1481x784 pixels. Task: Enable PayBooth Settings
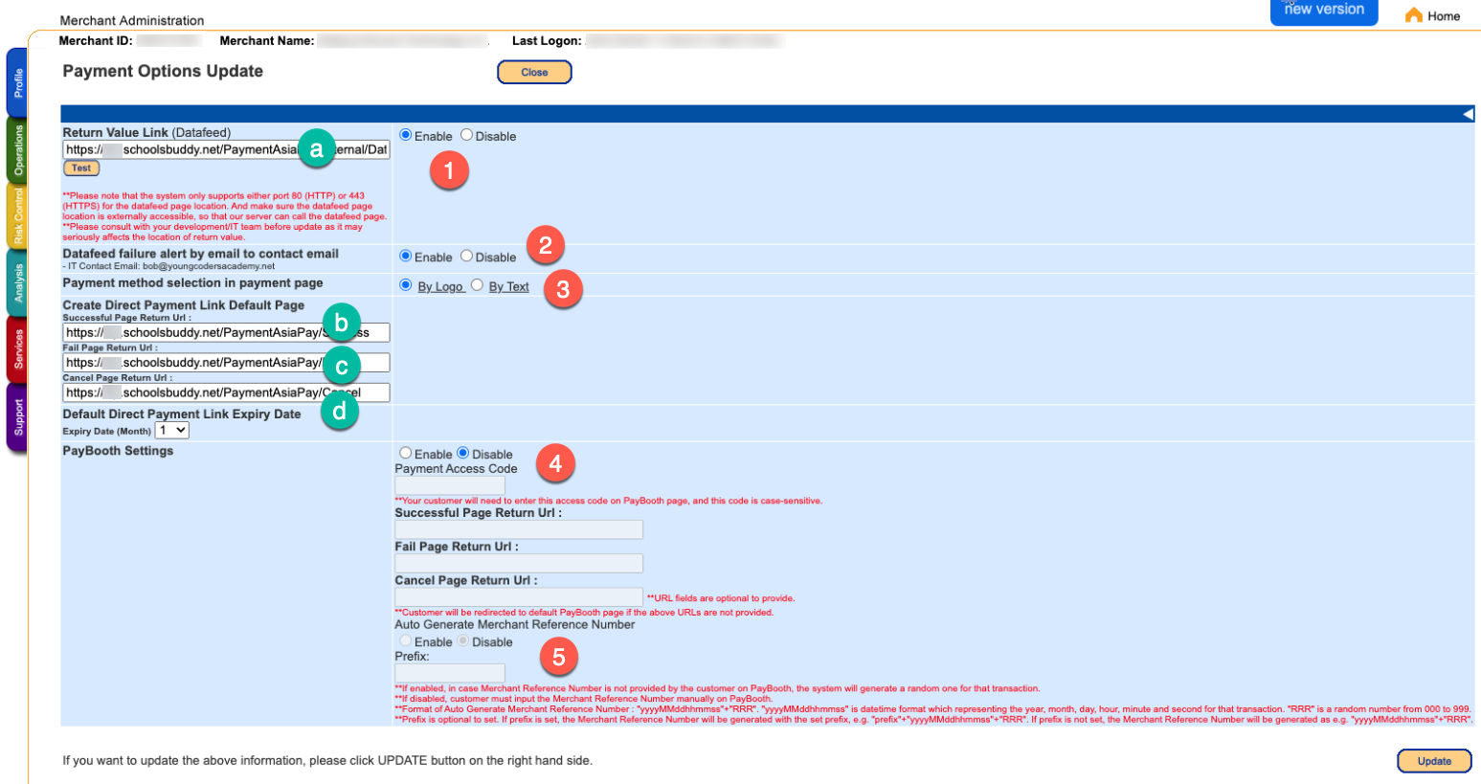[406, 453]
